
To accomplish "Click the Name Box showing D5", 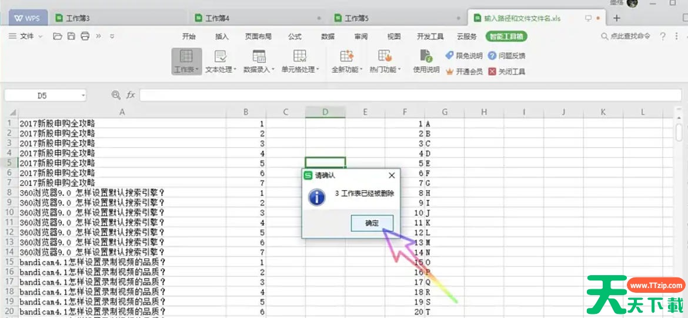I will (42, 96).
